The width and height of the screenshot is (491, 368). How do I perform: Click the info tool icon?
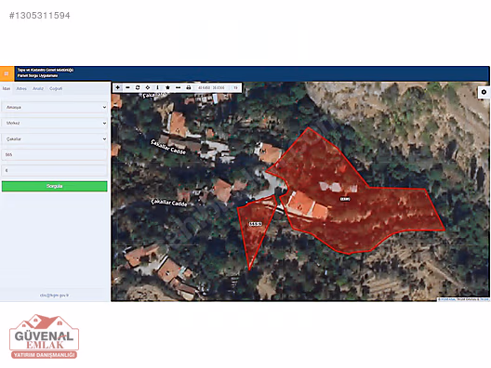pyautogui.click(x=157, y=87)
